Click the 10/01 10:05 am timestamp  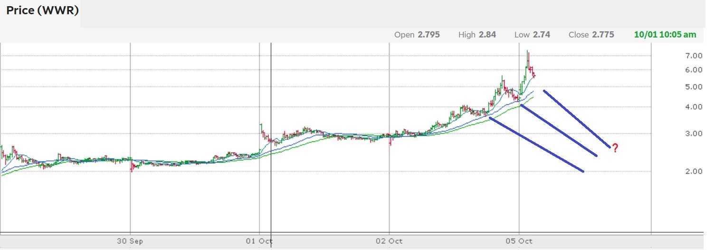tap(665, 35)
